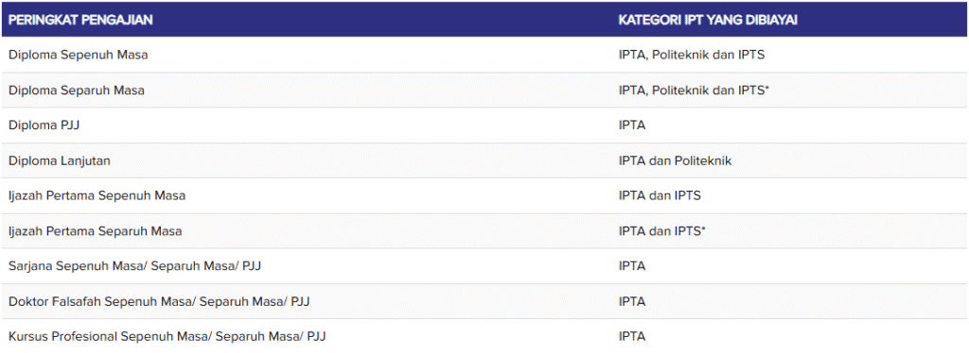Click the KATEGORI IPT YANG DIBIAYAI header
Image resolution: width=969 pixels, height=353 pixels.
708,20
